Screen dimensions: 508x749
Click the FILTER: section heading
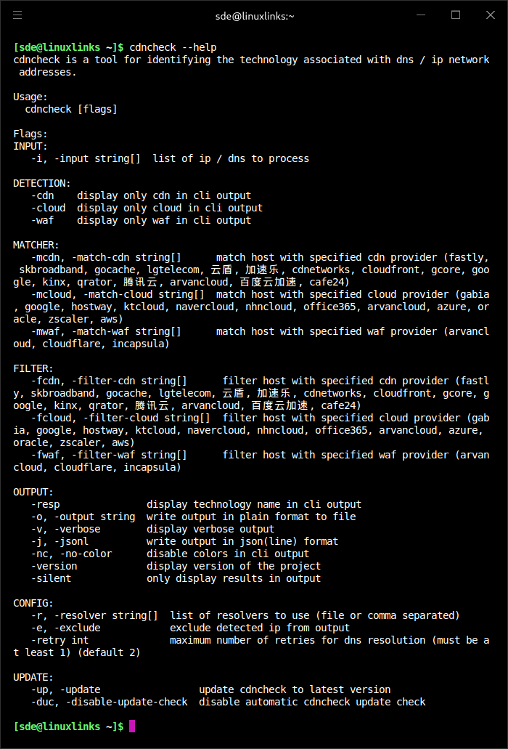tap(33, 368)
